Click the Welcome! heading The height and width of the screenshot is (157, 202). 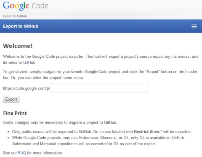[x=18, y=46]
